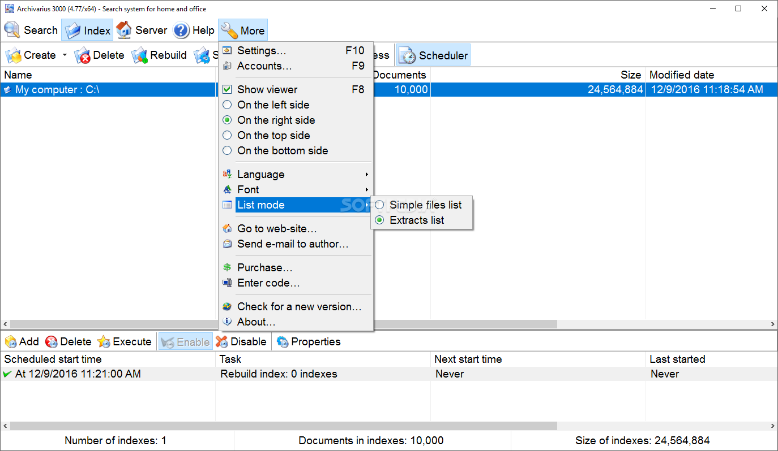Click the index list horizontal scrollbar thumb
Viewport: 778px width, 451px height.
tap(283, 324)
